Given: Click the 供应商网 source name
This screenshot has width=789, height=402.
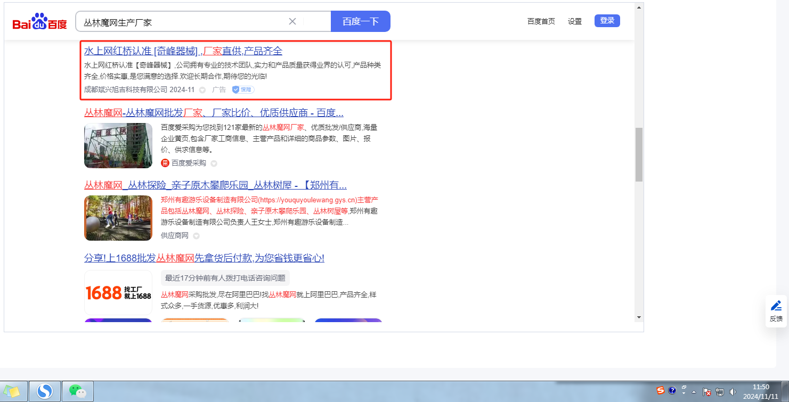Looking at the screenshot, I should (175, 235).
